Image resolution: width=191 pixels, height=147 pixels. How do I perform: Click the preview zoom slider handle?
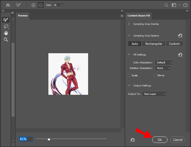49,139
